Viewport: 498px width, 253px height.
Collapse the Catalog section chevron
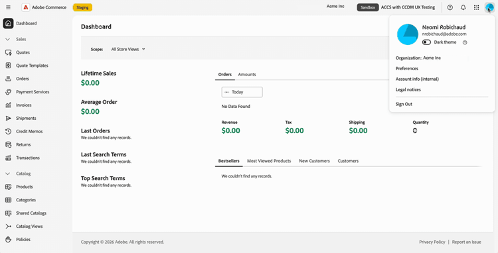point(8,174)
